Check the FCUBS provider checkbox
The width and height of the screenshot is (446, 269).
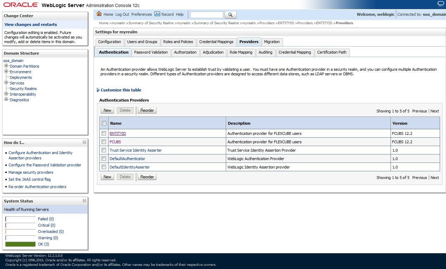pos(104,142)
